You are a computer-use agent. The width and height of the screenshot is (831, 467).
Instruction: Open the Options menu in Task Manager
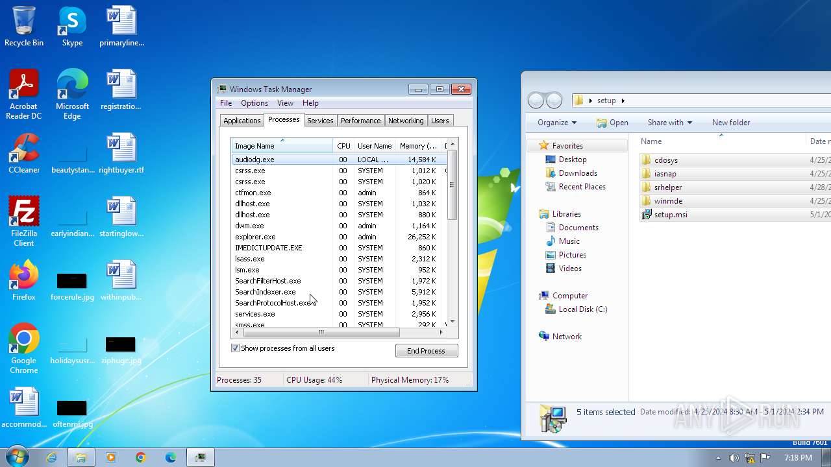pos(254,103)
